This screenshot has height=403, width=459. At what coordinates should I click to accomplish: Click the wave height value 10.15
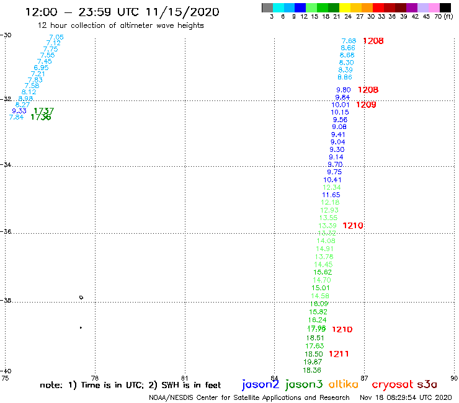click(x=340, y=112)
